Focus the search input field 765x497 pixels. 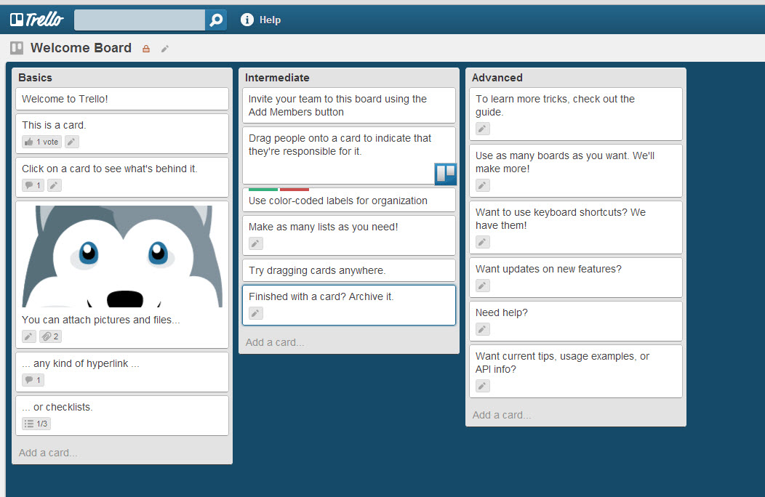click(140, 20)
